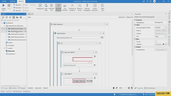Switch to Data Manager tab

150,88
